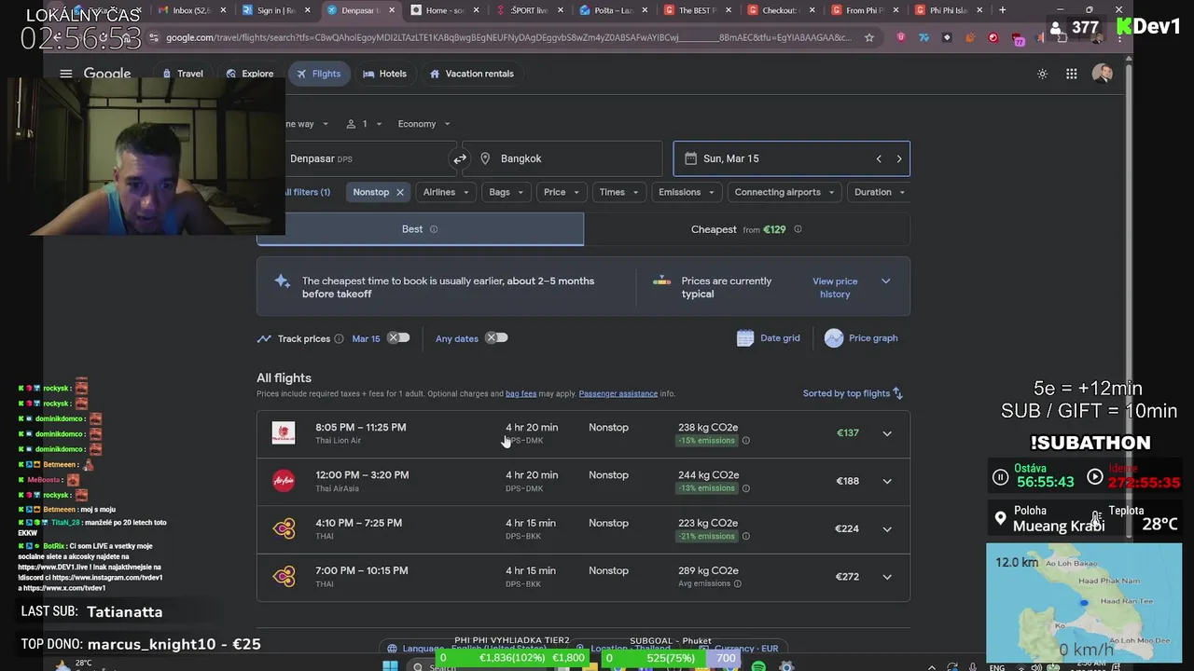The width and height of the screenshot is (1194, 671).
Task: Click the Sun, Mar 15 date field
Action: (x=791, y=158)
